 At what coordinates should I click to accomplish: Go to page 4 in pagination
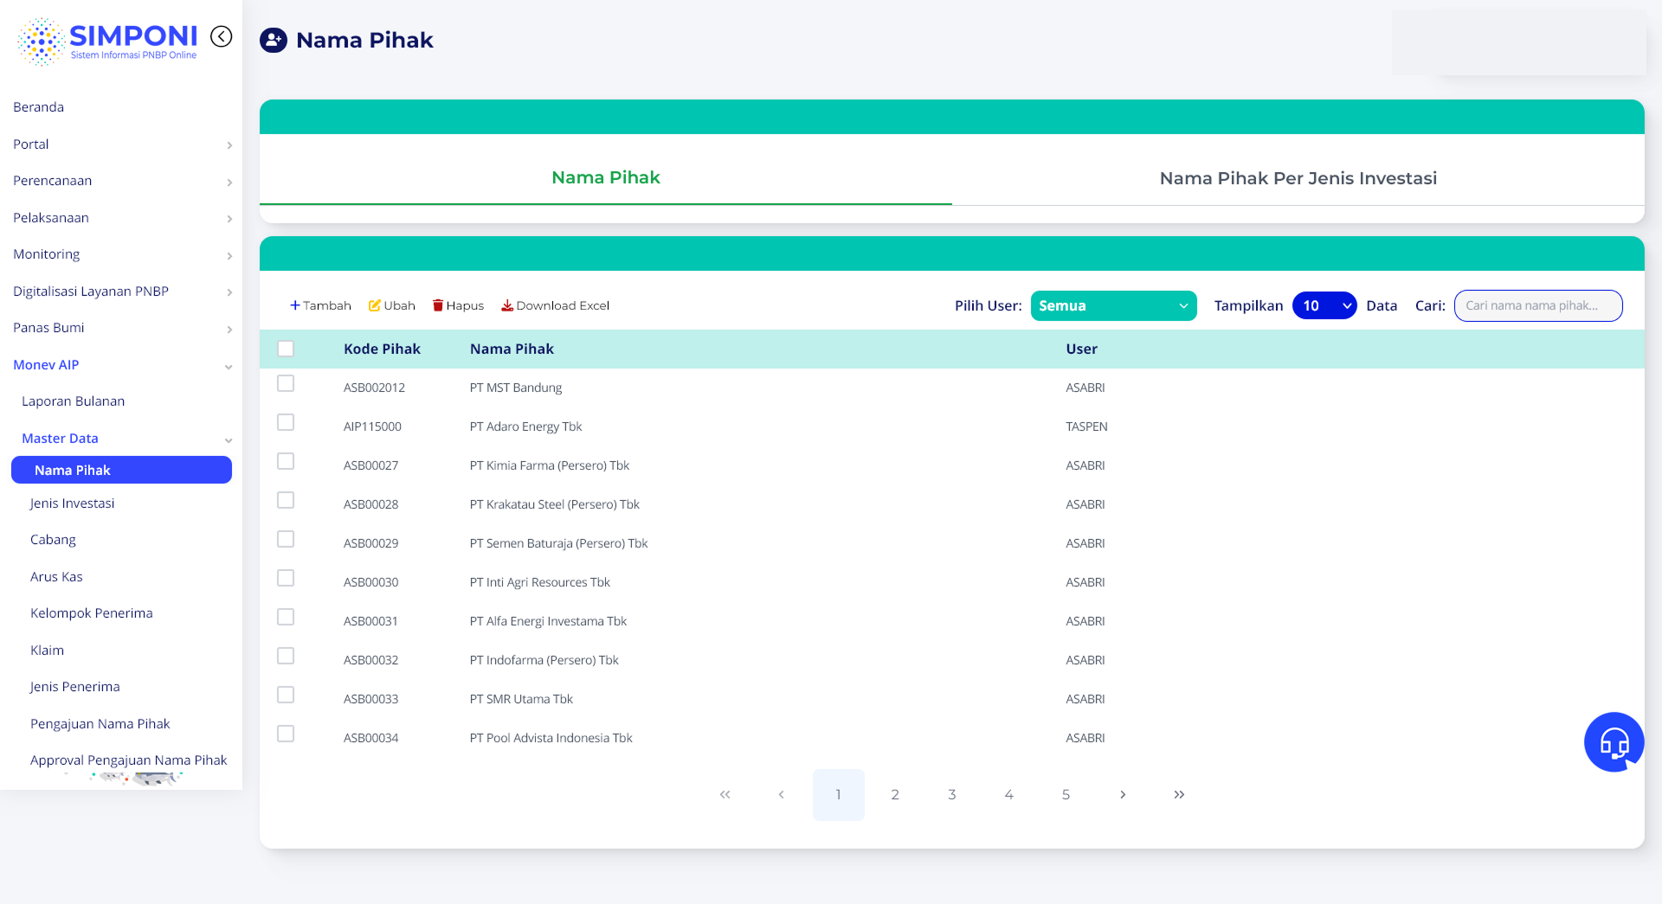[1009, 794]
